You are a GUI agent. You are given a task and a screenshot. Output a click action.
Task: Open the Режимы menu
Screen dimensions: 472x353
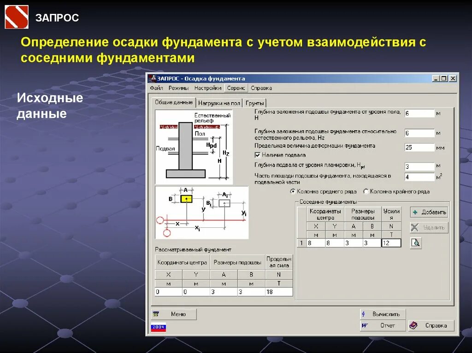click(x=178, y=88)
